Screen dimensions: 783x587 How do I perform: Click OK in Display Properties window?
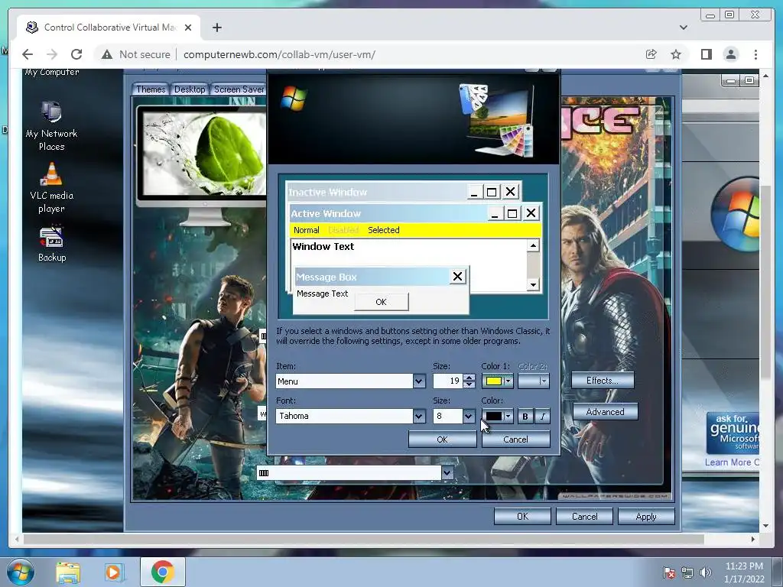(522, 517)
